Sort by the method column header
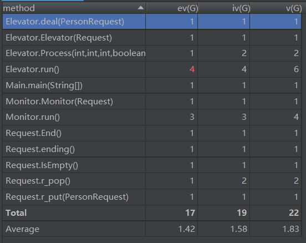The width and height of the screenshot is (306, 243). pyautogui.click(x=74, y=8)
